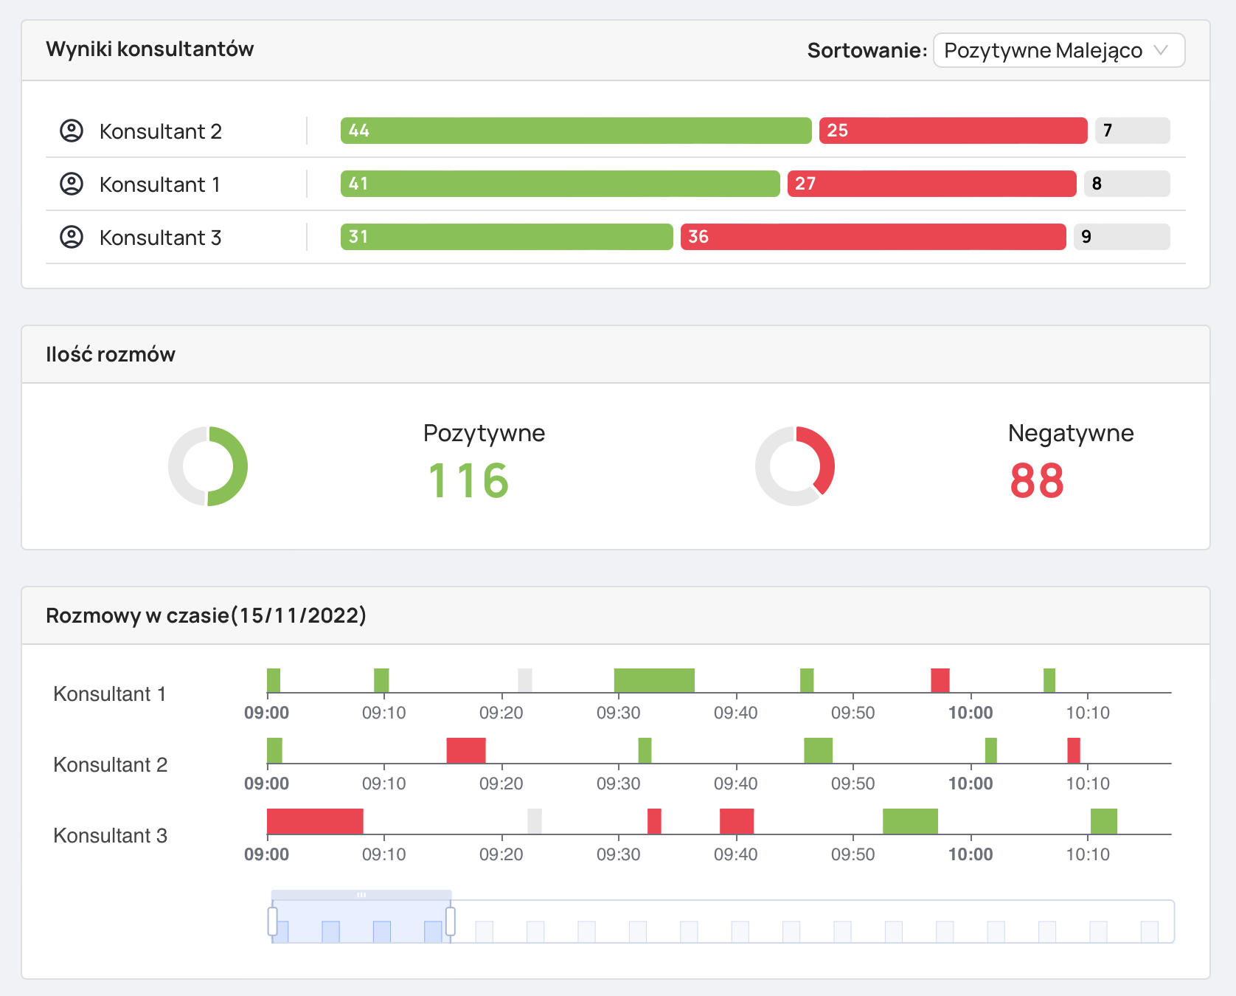Click Konsultant 3's long red block at 09:00

pos(315,821)
